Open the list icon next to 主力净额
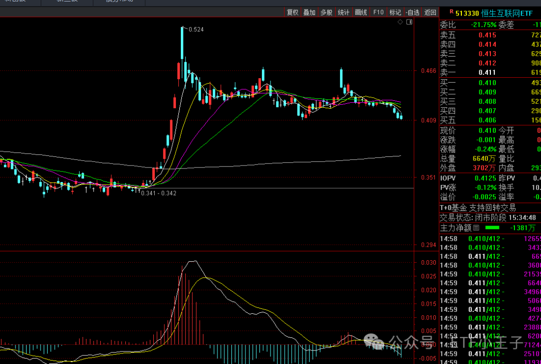This screenshot has height=364, width=541. pos(476,228)
